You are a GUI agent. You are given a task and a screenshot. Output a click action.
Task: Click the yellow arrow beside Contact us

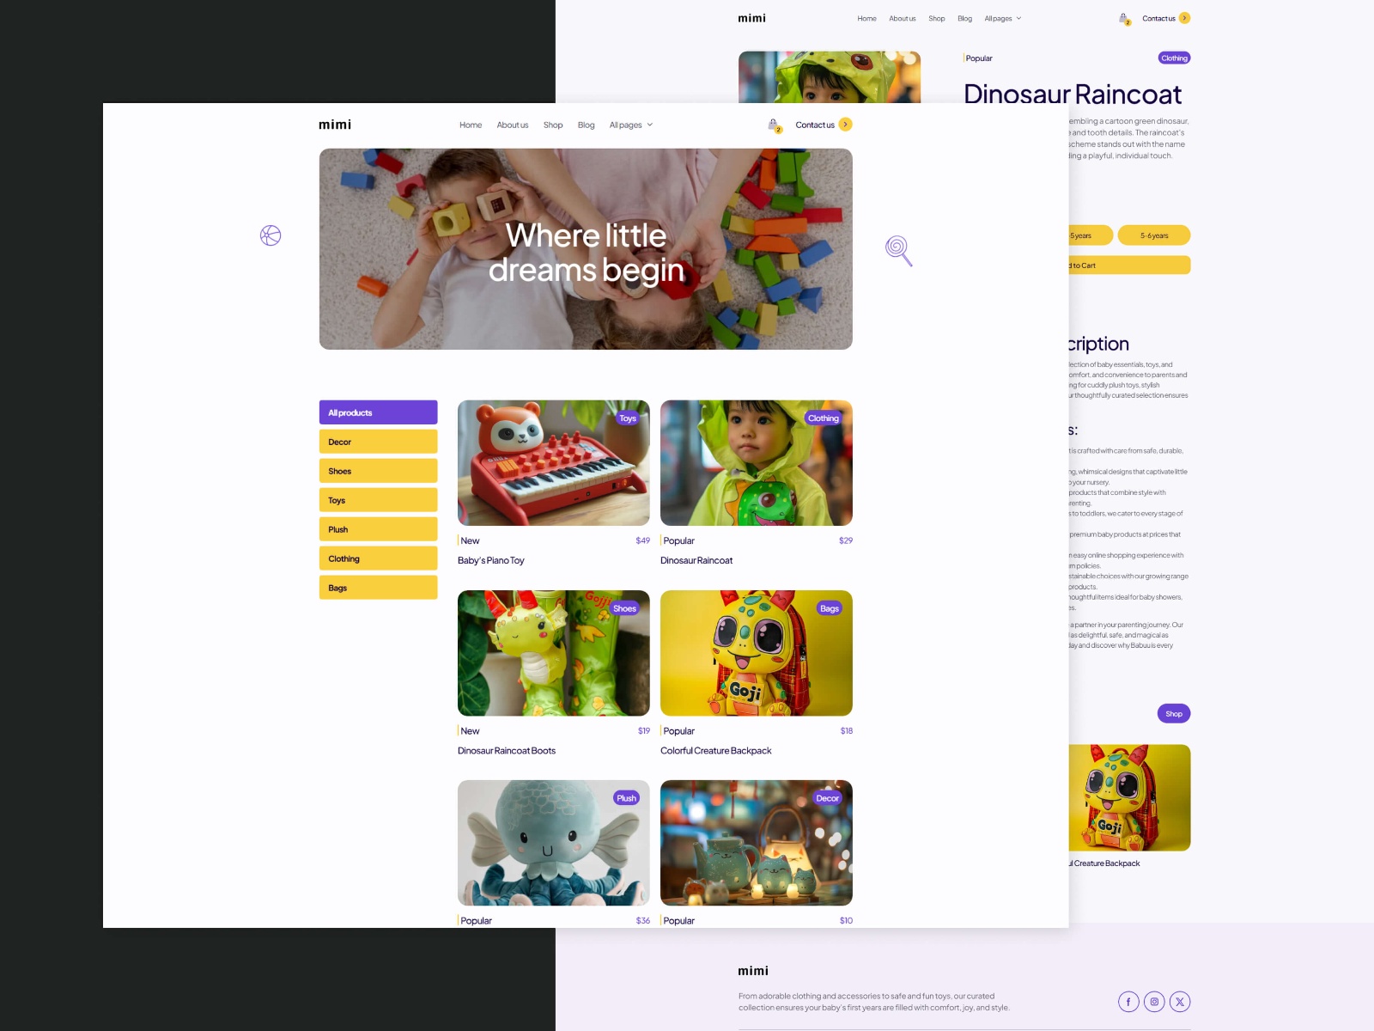846,125
